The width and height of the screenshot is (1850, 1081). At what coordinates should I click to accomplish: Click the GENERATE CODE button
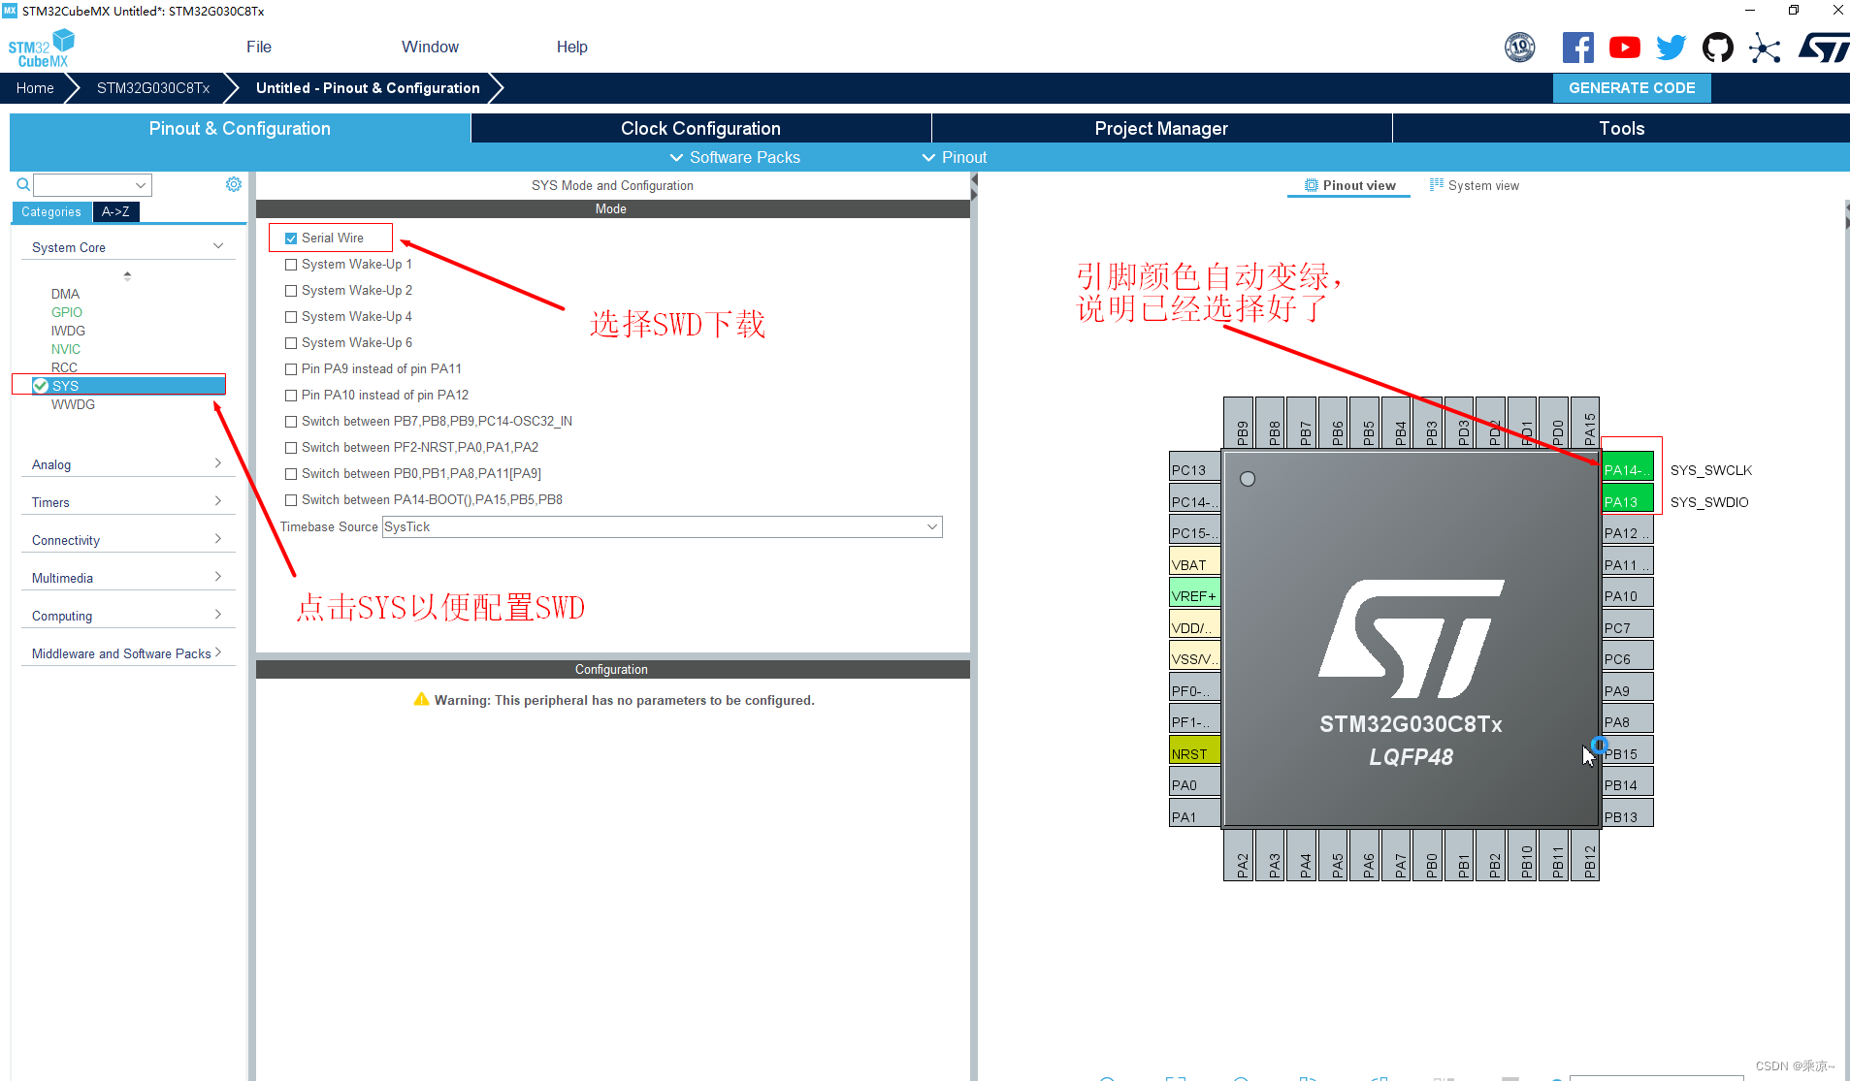click(1632, 87)
